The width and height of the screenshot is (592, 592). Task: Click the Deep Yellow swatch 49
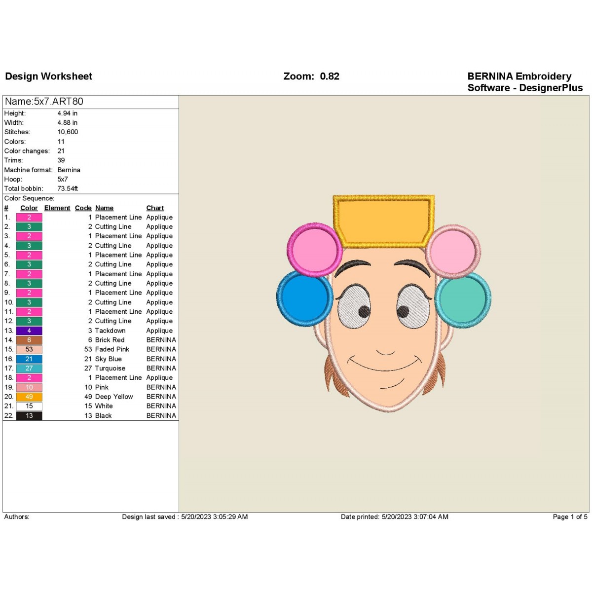coord(29,397)
